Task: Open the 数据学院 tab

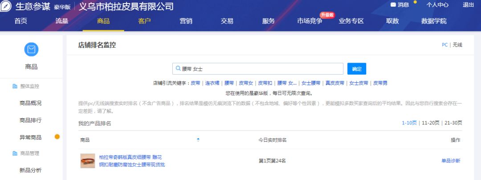Action: click(x=434, y=21)
